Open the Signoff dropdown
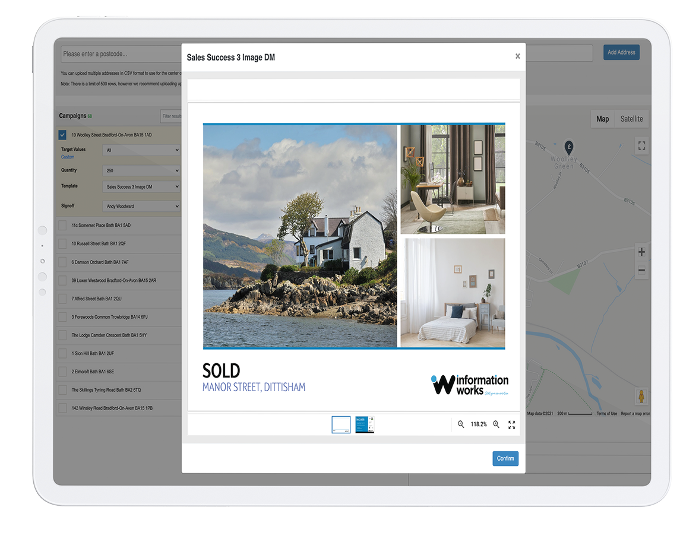The height and width of the screenshot is (539, 683). (141, 207)
